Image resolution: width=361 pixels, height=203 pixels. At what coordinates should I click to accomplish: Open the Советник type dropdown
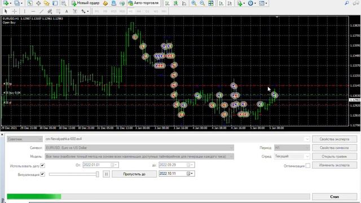(x=25, y=139)
